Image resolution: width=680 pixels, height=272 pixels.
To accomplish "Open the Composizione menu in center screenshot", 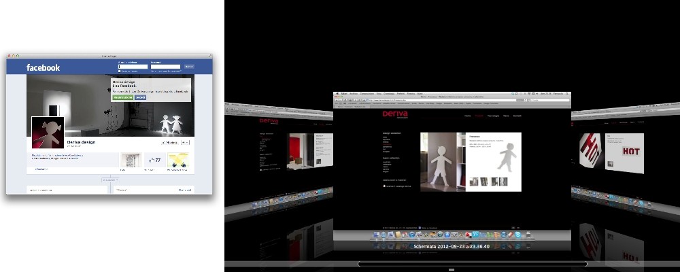I will coord(367,94).
